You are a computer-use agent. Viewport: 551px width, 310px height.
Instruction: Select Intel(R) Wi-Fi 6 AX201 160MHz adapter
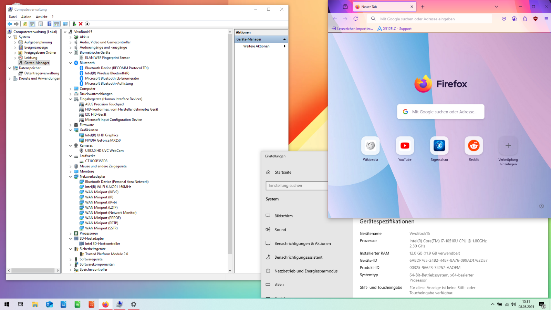(x=108, y=187)
